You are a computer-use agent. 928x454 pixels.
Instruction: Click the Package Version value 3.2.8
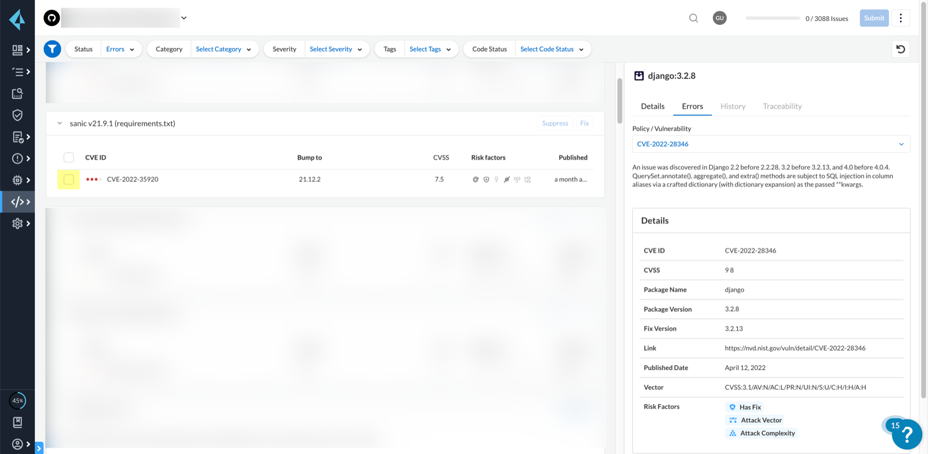point(732,309)
